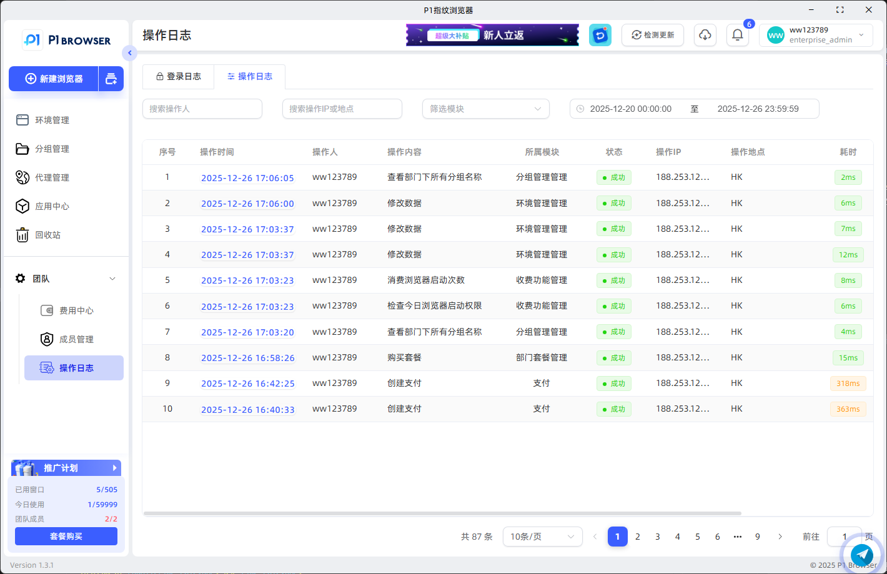Click the 套餐购买 button
Viewport: 887px width, 574px height.
[66, 537]
